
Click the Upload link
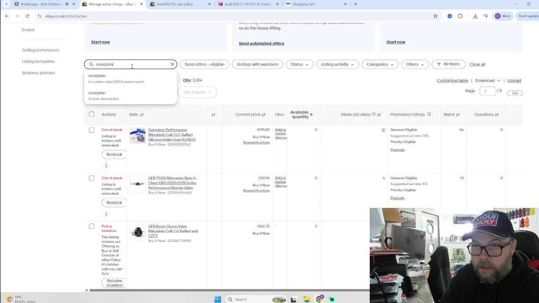tap(514, 80)
